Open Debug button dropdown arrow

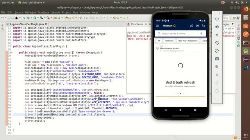click(31, 18)
